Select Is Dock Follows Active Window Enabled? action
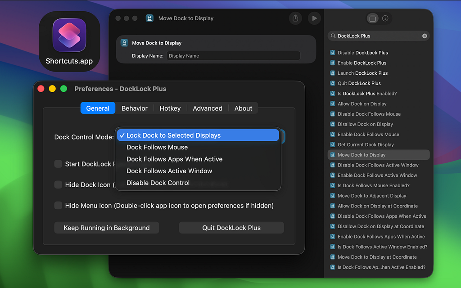Image resolution: width=461 pixels, height=288 pixels. click(378, 247)
